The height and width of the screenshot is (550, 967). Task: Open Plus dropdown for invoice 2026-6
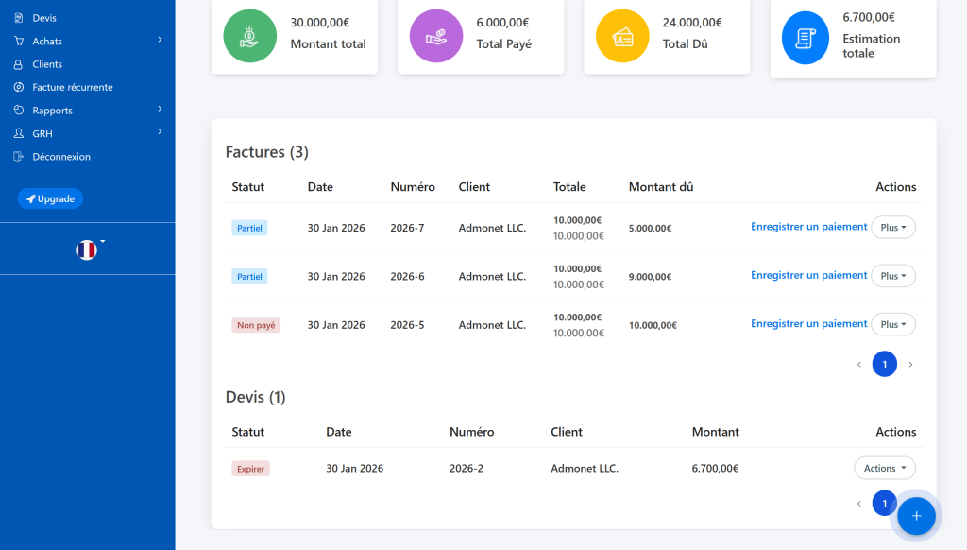point(892,276)
